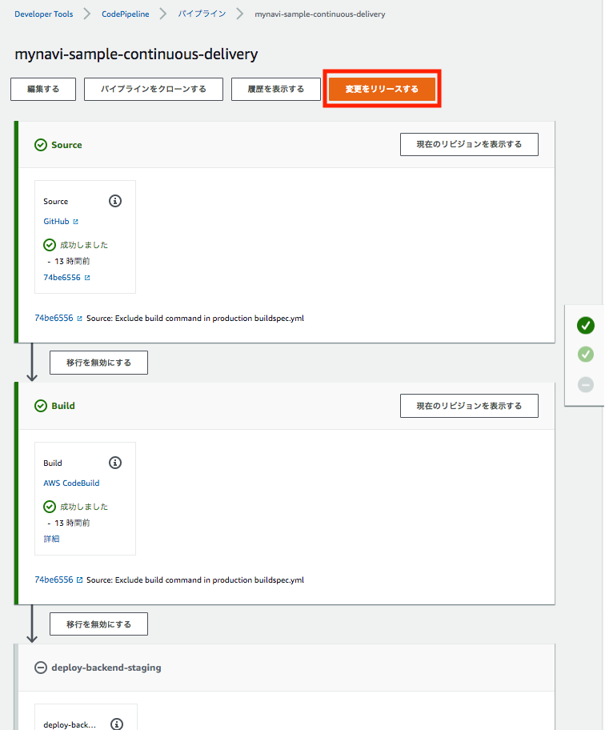Screen dimensions: 605x730
Task: Click 編集する button
Action: pos(43,89)
